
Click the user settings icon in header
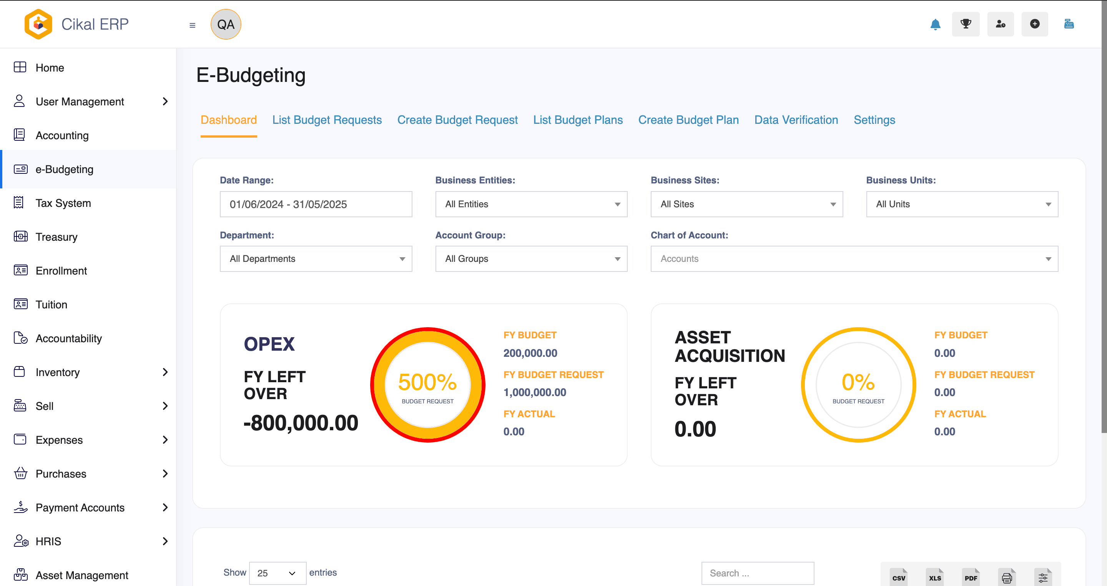tap(1001, 24)
